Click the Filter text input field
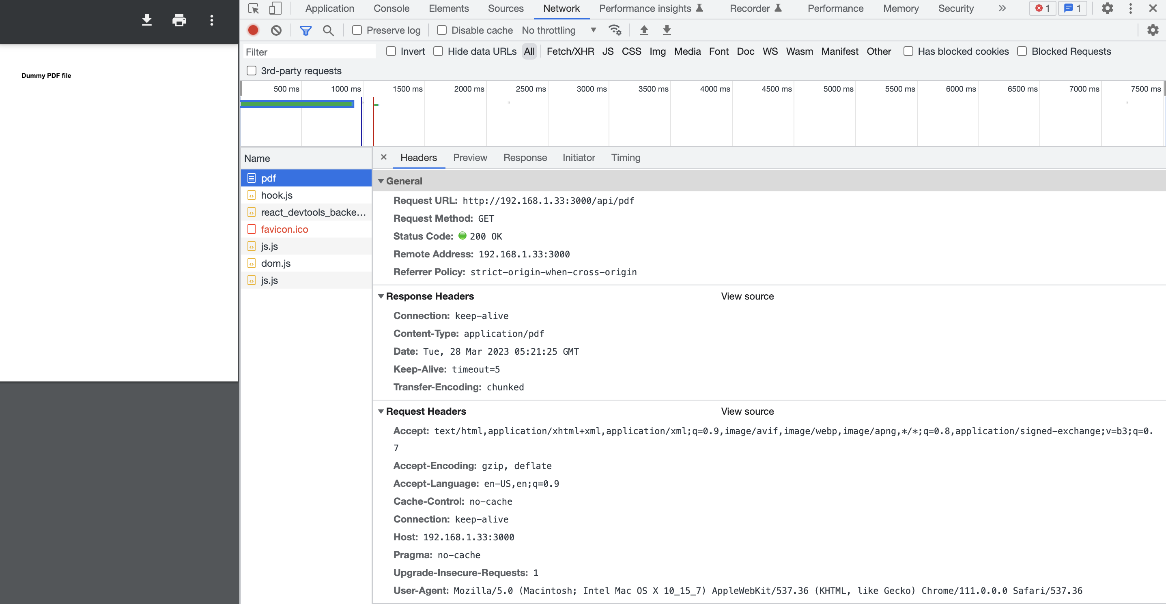The image size is (1166, 604). [x=309, y=52]
